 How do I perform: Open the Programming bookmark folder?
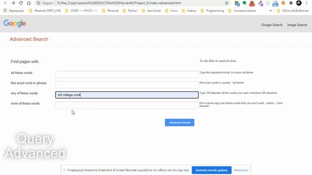[213, 11]
